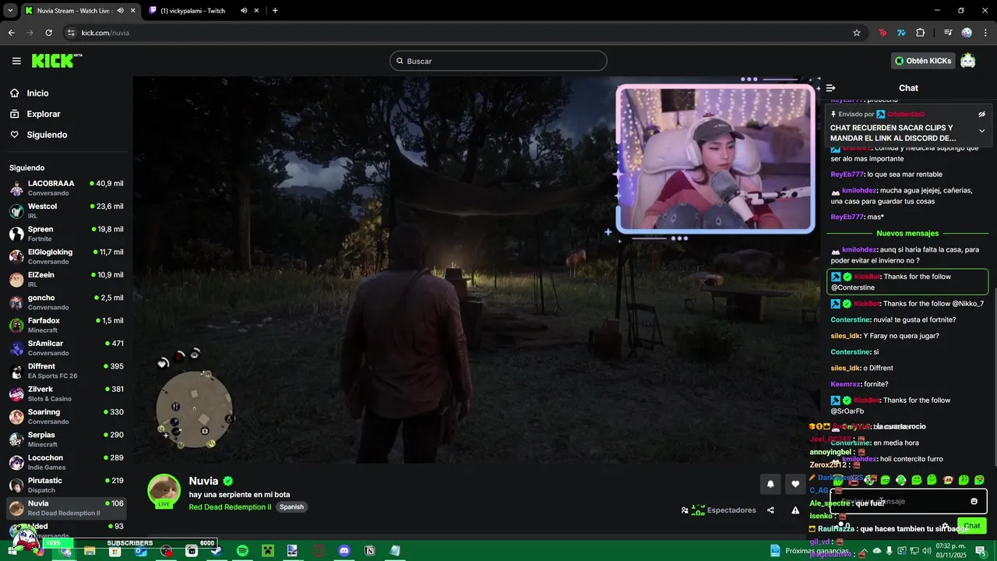Open Discord from the taskbar
Viewport: 997px width, 561px height.
click(344, 551)
